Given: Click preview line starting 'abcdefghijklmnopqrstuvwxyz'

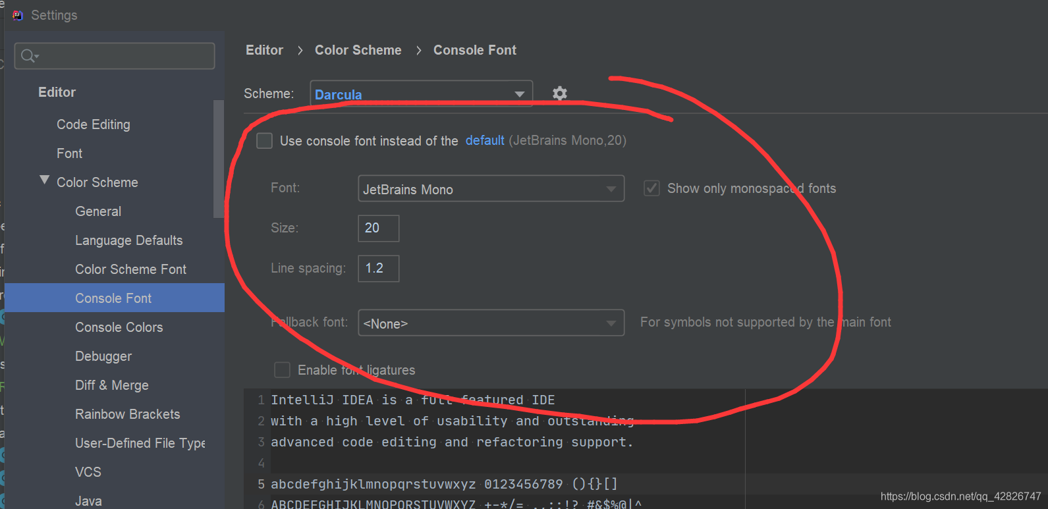Looking at the screenshot, I should (445, 484).
